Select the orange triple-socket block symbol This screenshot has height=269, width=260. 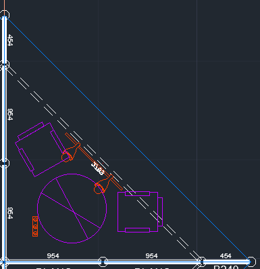click(x=35, y=226)
